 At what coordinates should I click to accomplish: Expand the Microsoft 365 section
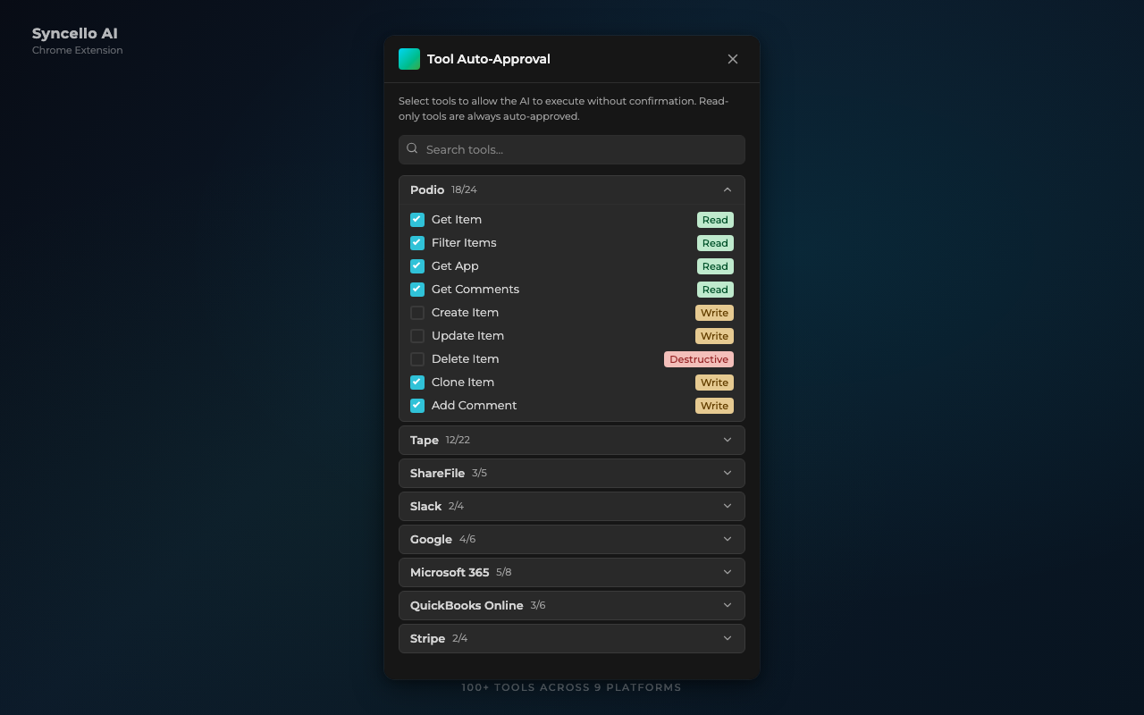click(x=572, y=572)
